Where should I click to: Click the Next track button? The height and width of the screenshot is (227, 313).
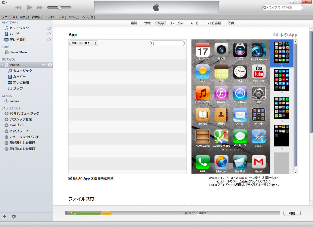pyautogui.click(x=39, y=8)
